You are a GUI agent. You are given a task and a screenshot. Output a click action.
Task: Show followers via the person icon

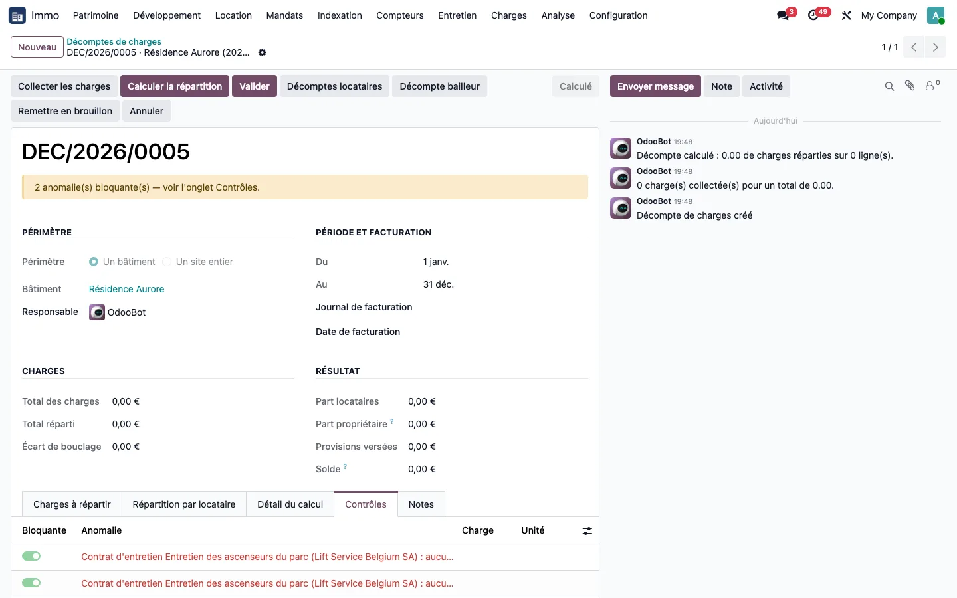(x=932, y=86)
